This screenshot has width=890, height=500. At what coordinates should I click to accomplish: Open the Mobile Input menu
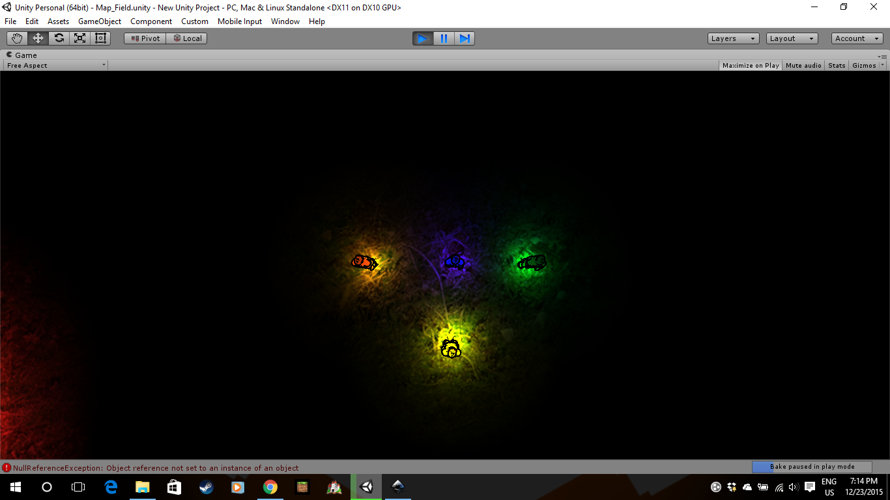240,21
